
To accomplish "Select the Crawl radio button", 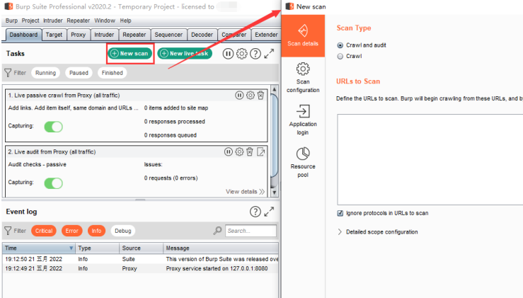I will 340,56.
